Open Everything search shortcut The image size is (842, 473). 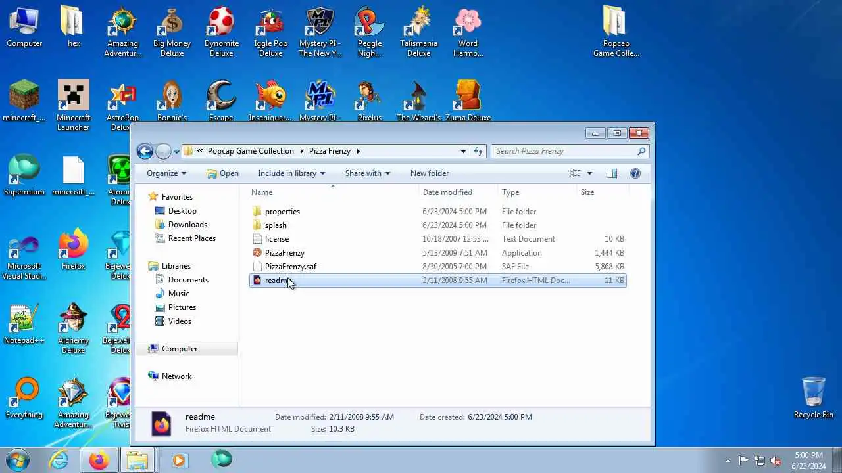pos(24,398)
